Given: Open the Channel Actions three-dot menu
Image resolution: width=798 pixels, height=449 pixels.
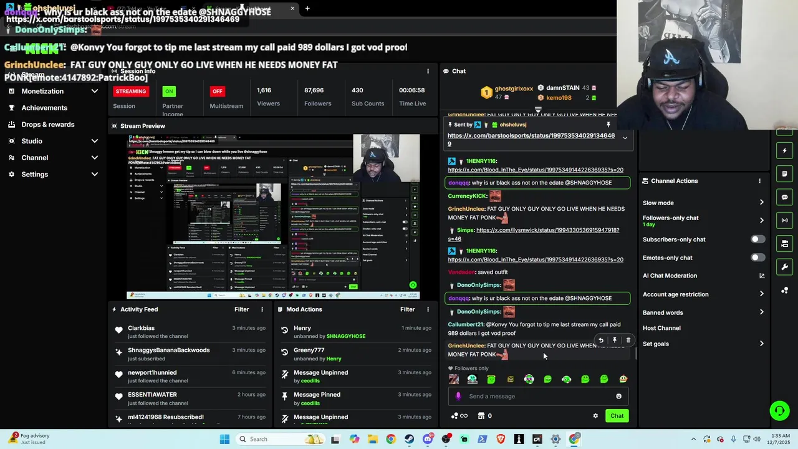Looking at the screenshot, I should click(759, 181).
